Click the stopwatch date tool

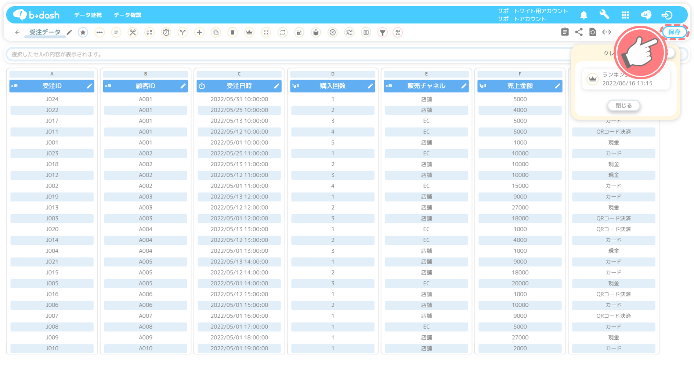click(x=166, y=32)
